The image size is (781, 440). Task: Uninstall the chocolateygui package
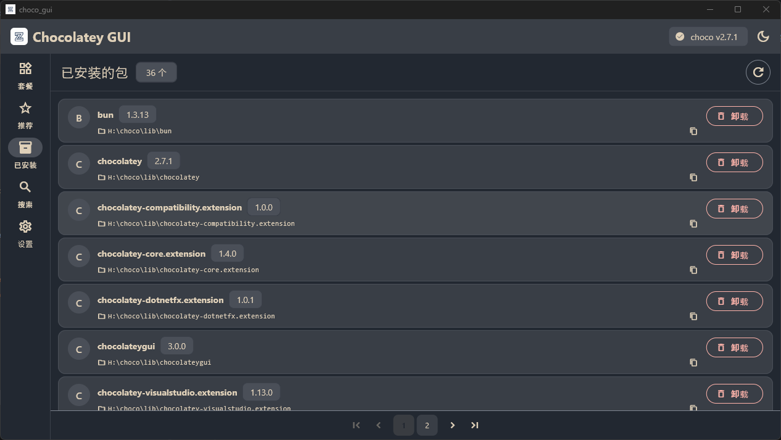coord(734,347)
